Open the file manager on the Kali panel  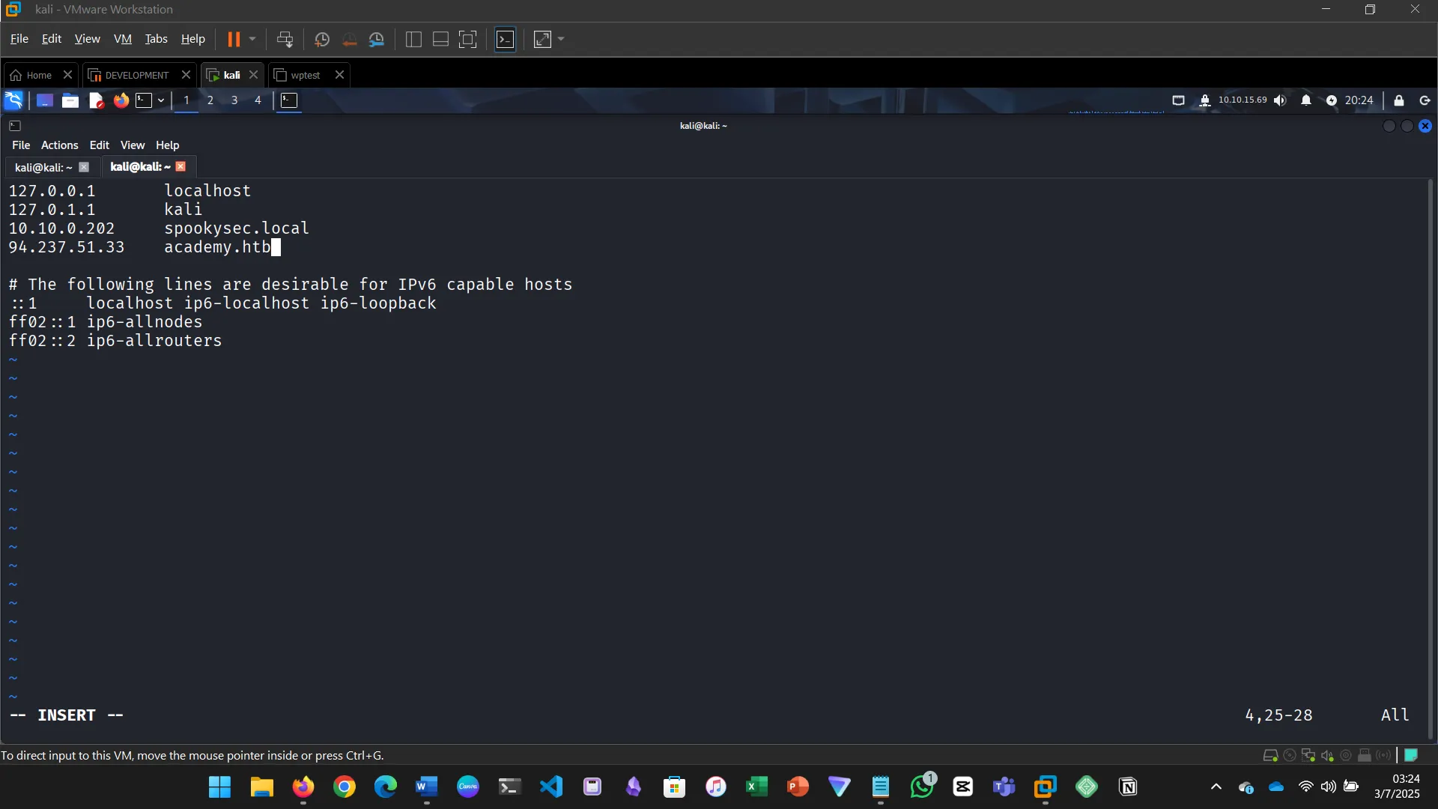tap(70, 100)
